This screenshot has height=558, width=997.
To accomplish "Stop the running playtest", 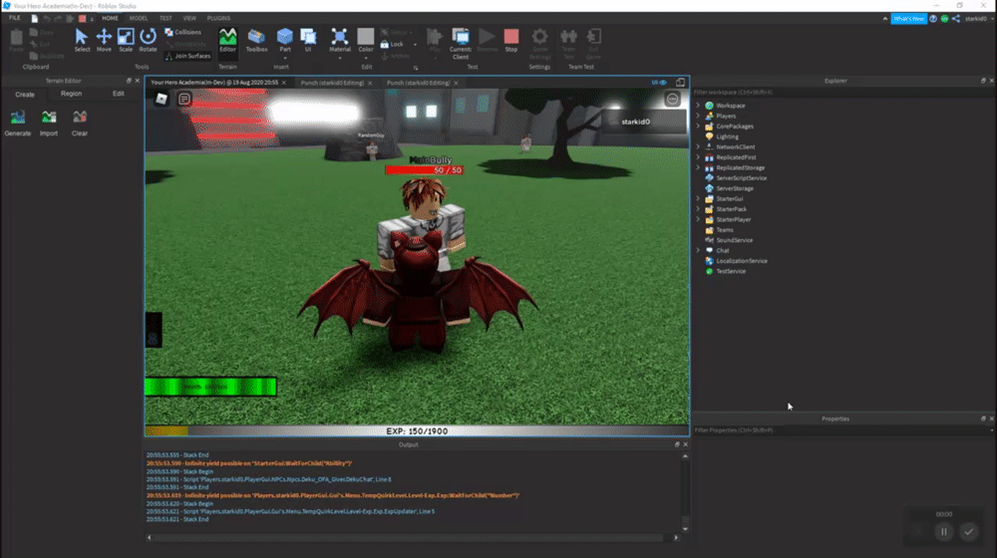I will (511, 40).
